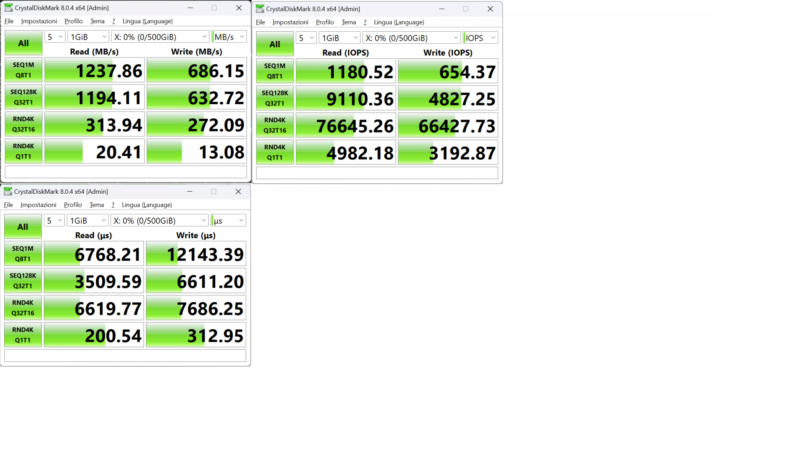Open Impostazioni menu in MB/s window
The width and height of the screenshot is (801, 450).
point(39,21)
